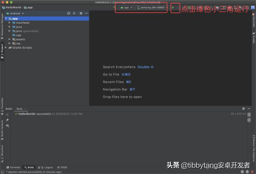
Task: Select the Gradle Scripts label
Action: pos(22,48)
